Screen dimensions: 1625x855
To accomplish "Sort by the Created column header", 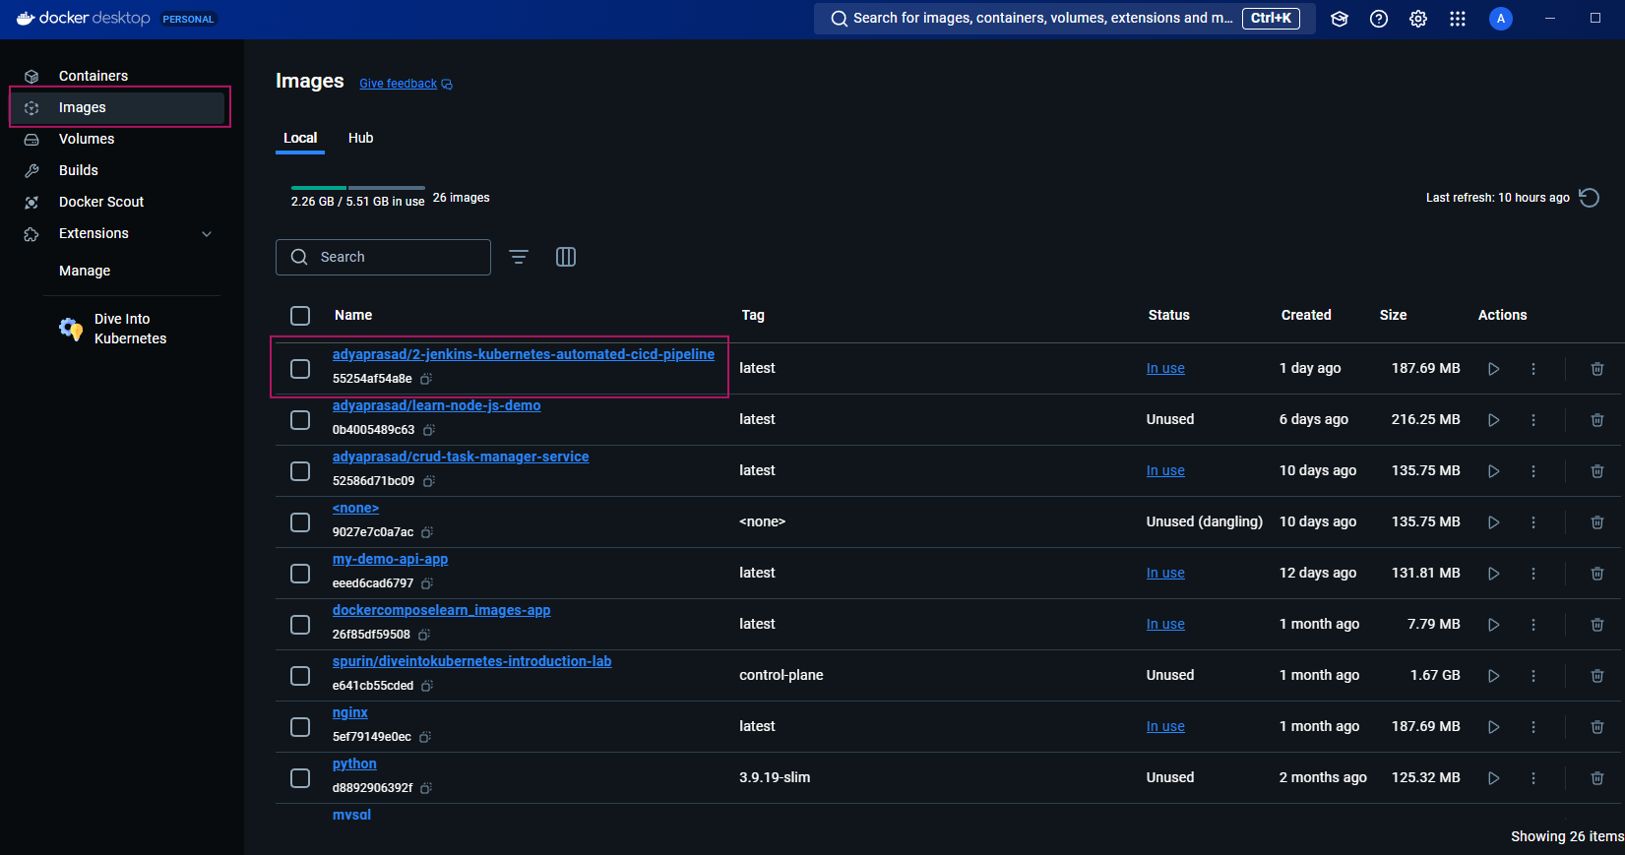I will (1306, 316).
